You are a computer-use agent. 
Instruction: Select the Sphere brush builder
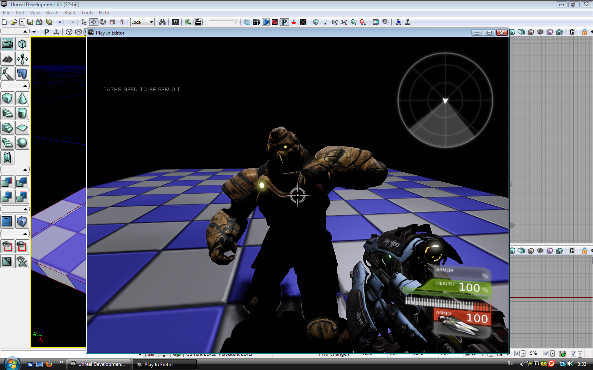[x=22, y=143]
